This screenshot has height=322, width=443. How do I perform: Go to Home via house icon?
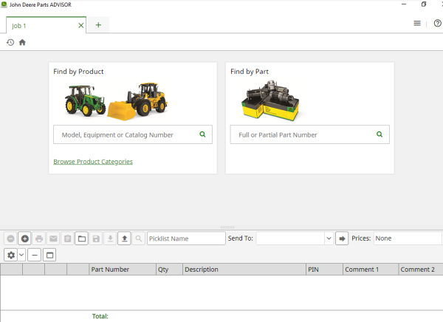coord(22,42)
